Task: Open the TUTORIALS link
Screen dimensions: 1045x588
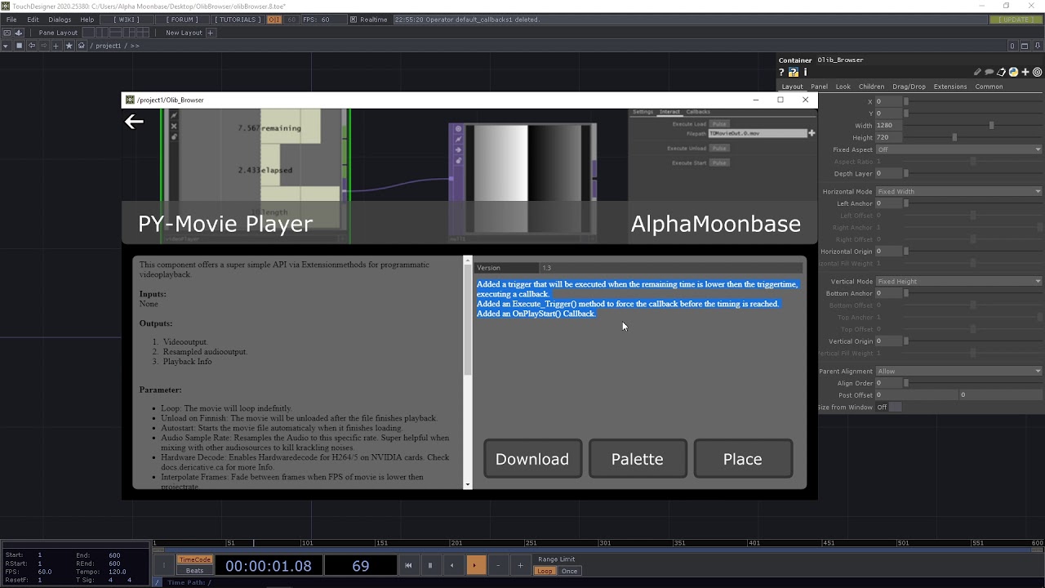Action: 238,20
